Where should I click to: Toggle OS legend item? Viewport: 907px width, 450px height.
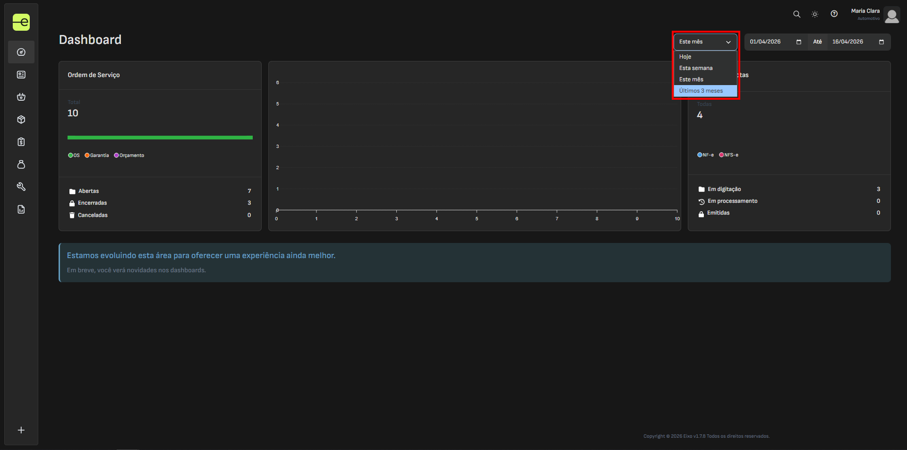coord(74,156)
